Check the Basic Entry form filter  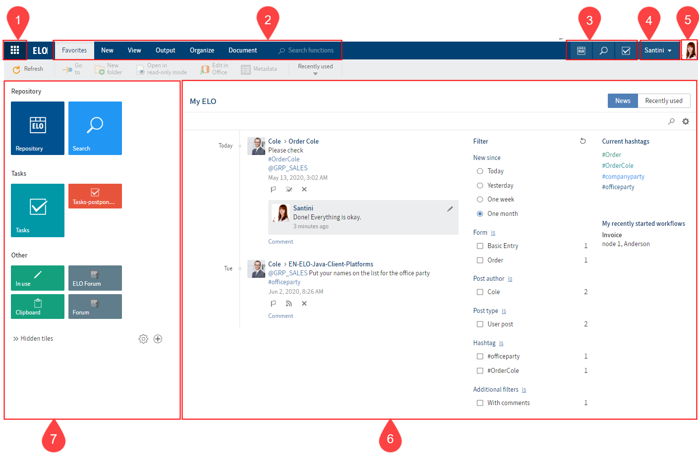[480, 246]
